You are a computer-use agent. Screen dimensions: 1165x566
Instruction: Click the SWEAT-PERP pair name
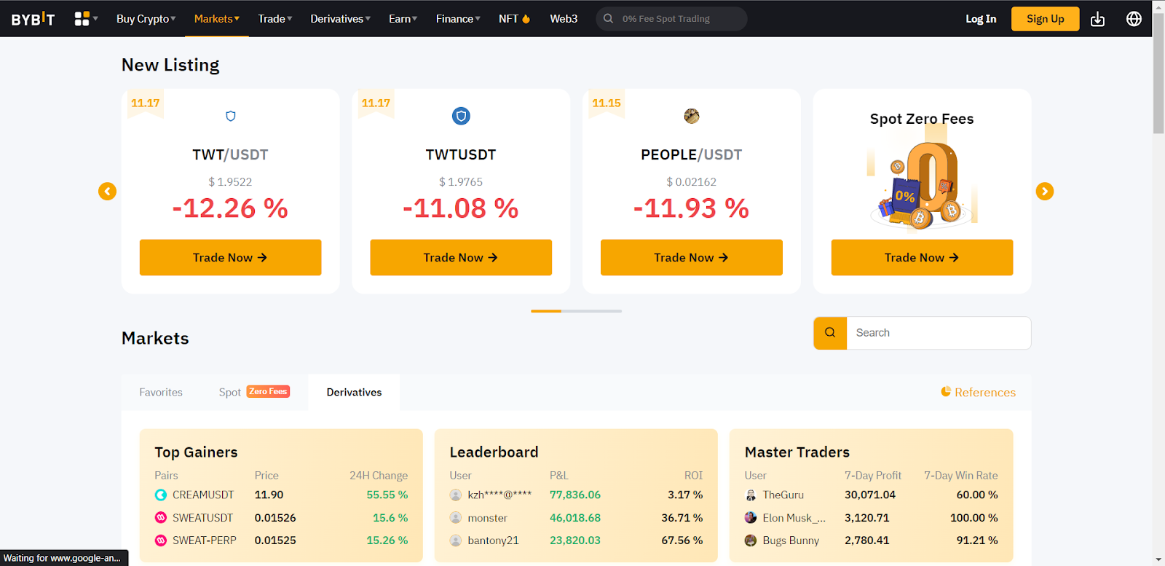tap(205, 541)
